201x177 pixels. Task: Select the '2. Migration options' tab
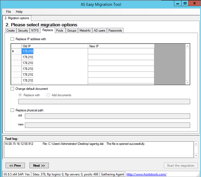[x=17, y=18]
